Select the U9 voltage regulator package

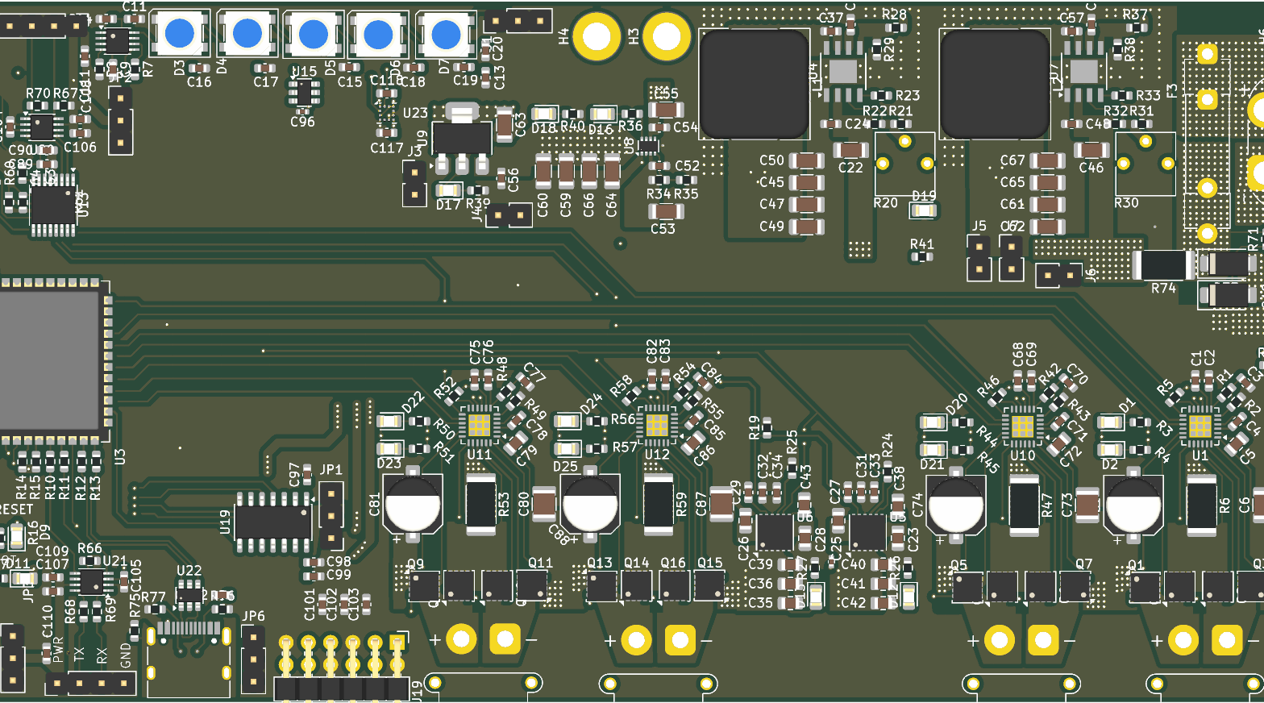point(462,138)
